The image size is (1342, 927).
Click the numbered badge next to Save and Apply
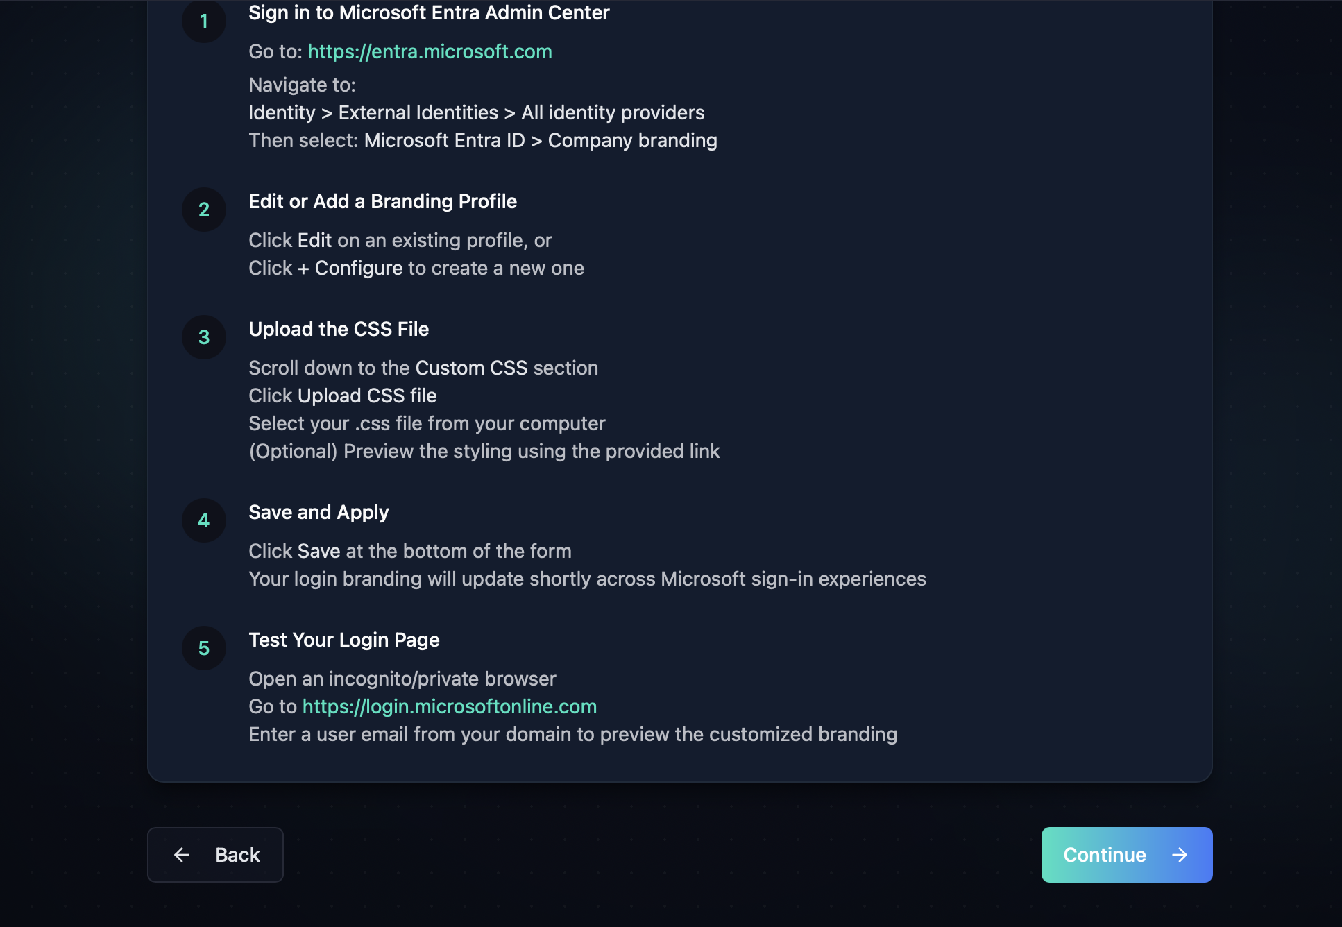203,520
